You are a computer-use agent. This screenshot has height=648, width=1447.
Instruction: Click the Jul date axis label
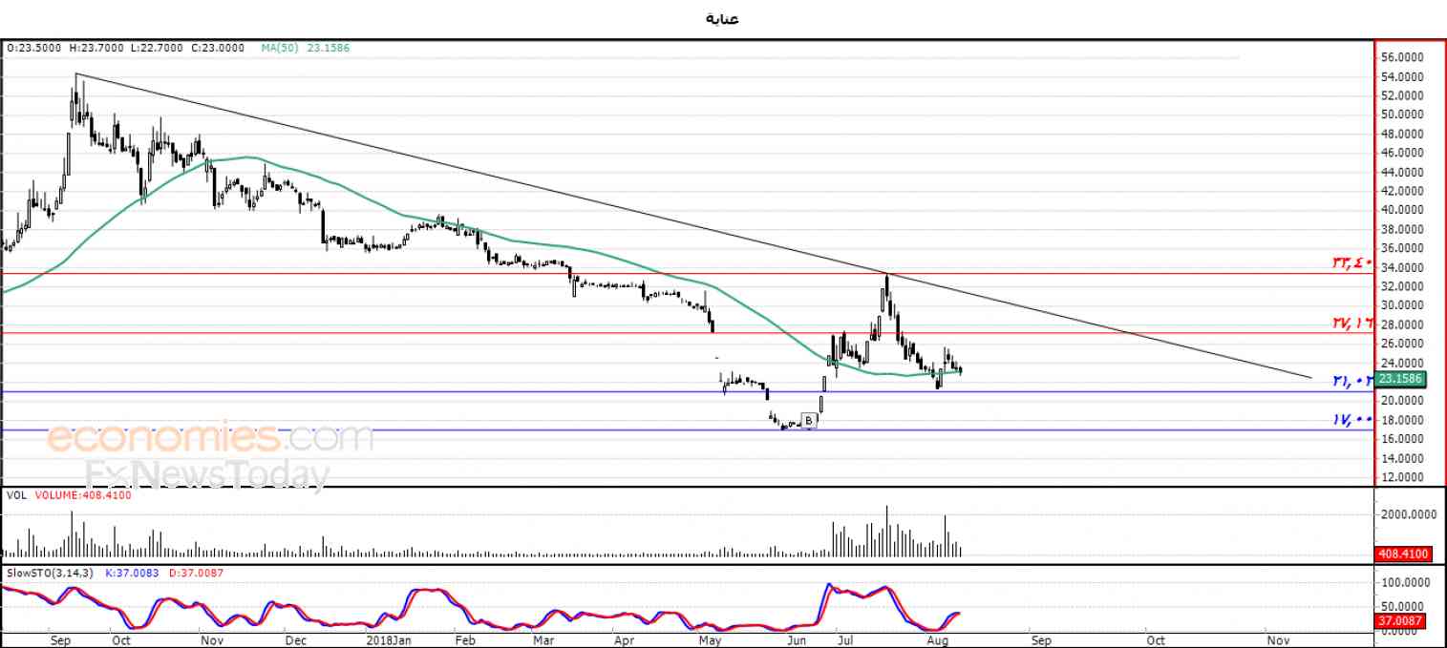coord(845,639)
